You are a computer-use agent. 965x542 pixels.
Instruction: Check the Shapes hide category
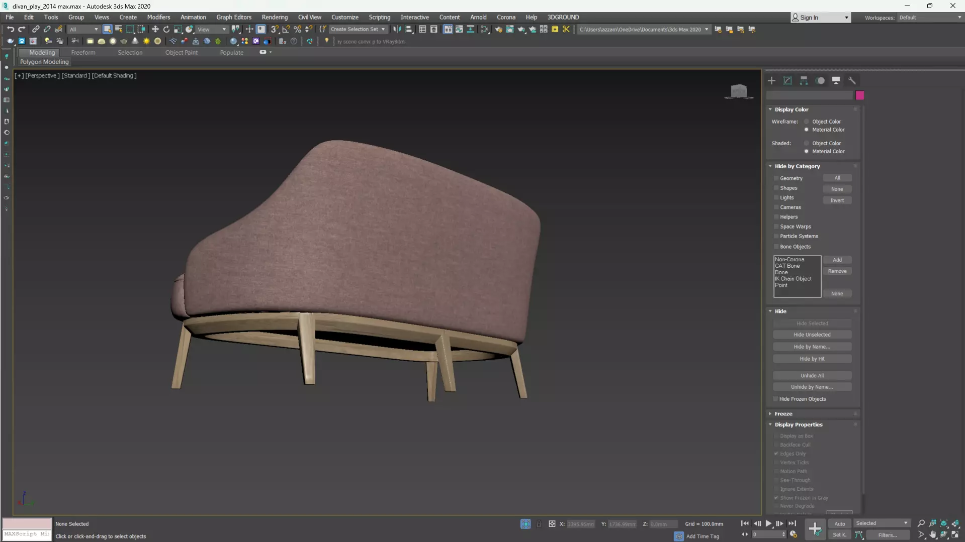click(x=776, y=188)
